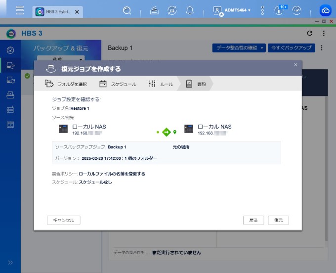
Task: Open Overview in the HBS 3 sidebar
Action: [10, 50]
